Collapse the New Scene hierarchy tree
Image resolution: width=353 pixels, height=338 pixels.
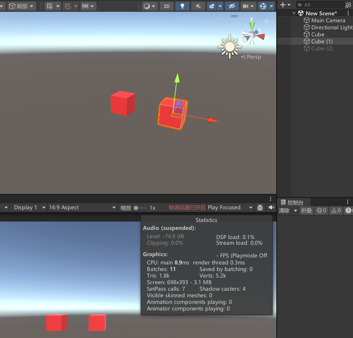point(294,14)
